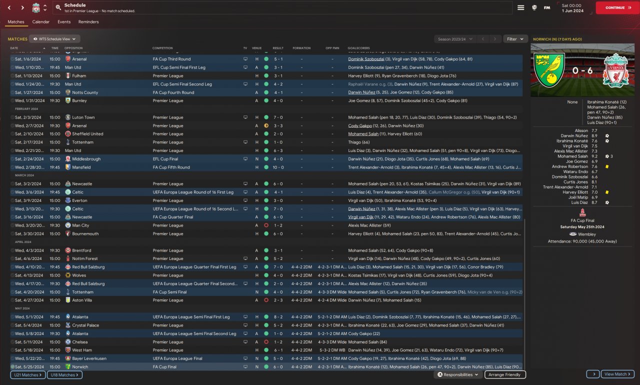
Task: Sort by the Competition column header
Action: point(162,48)
